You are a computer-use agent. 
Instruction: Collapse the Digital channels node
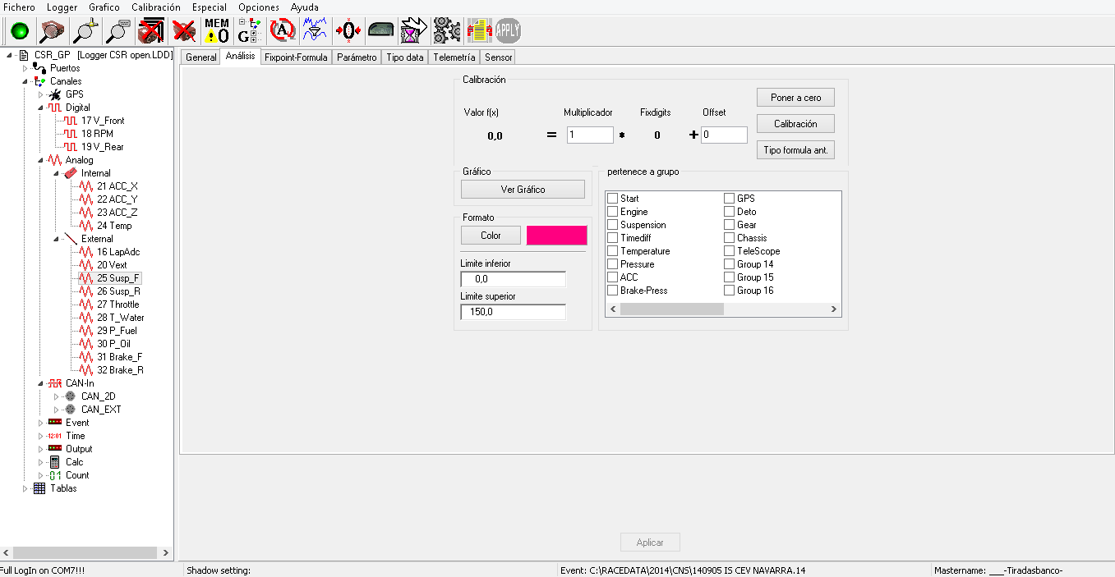point(40,108)
